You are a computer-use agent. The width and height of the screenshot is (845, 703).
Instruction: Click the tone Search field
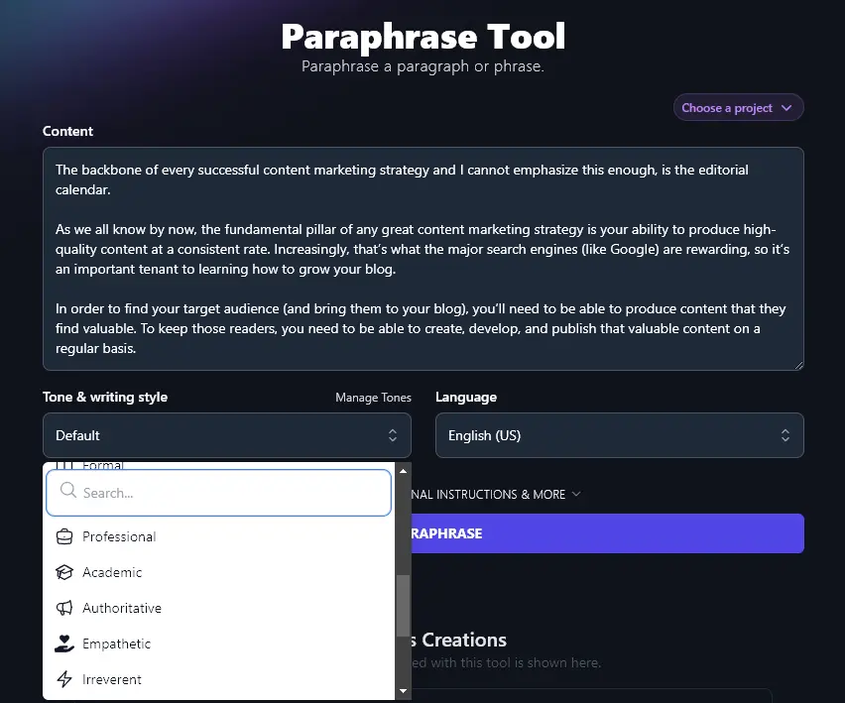218,492
